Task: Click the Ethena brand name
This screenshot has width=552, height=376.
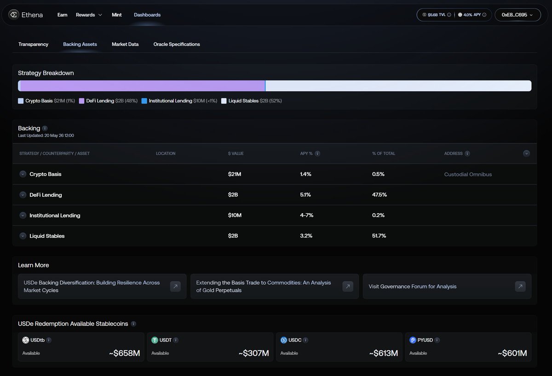Action: (x=32, y=15)
